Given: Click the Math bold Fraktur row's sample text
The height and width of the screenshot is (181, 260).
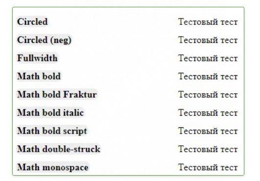Looking at the screenshot, I should click(208, 95).
